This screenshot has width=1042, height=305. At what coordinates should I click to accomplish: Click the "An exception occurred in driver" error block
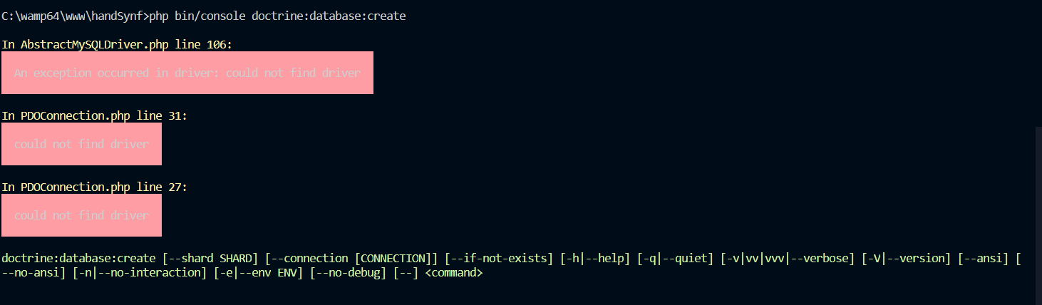click(x=187, y=73)
